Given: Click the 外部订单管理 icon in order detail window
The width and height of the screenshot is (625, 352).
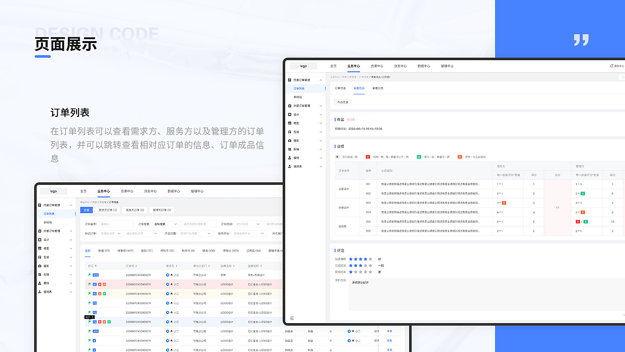Looking at the screenshot, I should 290,106.
